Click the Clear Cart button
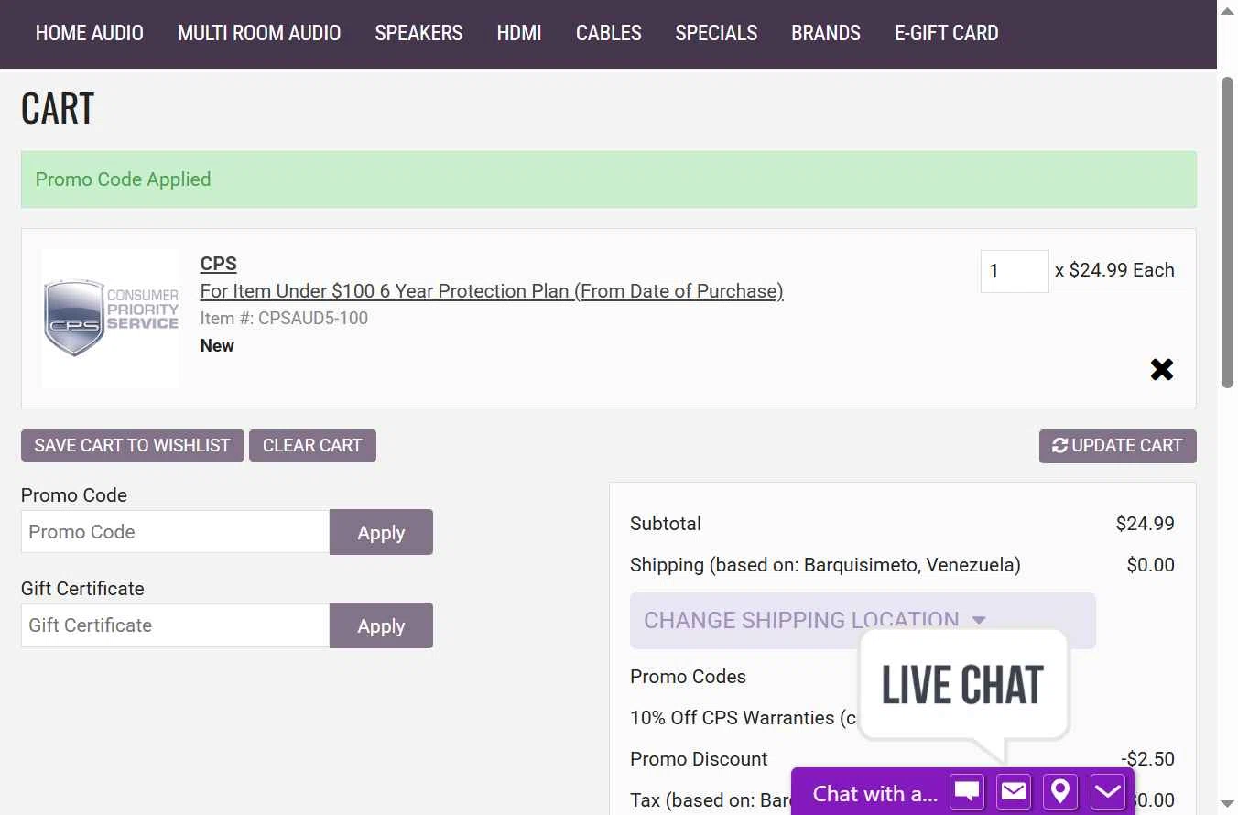The height and width of the screenshot is (815, 1238). coord(312,445)
